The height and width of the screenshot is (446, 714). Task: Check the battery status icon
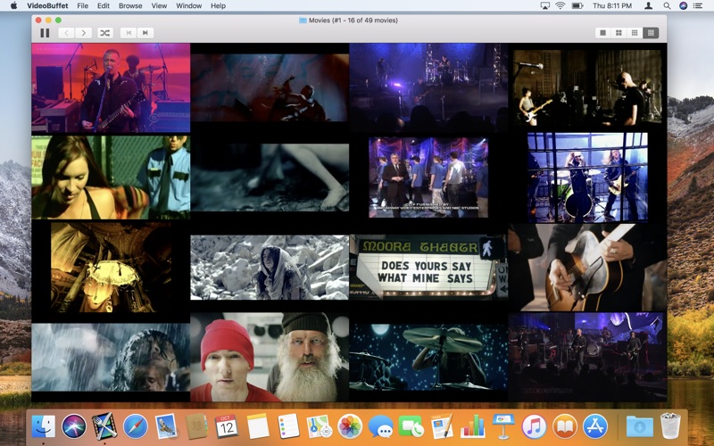pos(577,5)
